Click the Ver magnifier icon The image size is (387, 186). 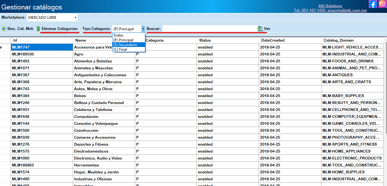[260, 29]
